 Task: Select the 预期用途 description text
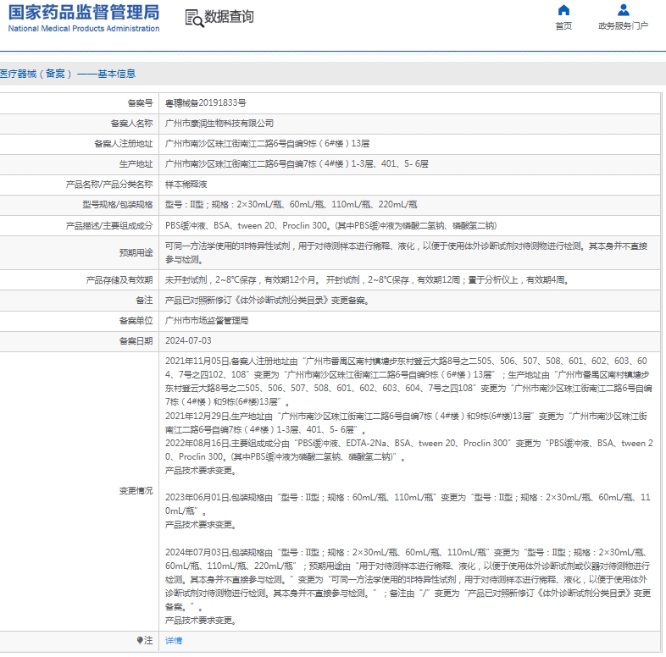406,252
